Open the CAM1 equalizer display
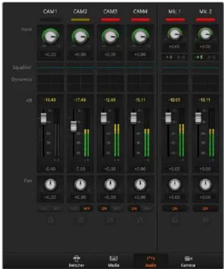 (50, 67)
